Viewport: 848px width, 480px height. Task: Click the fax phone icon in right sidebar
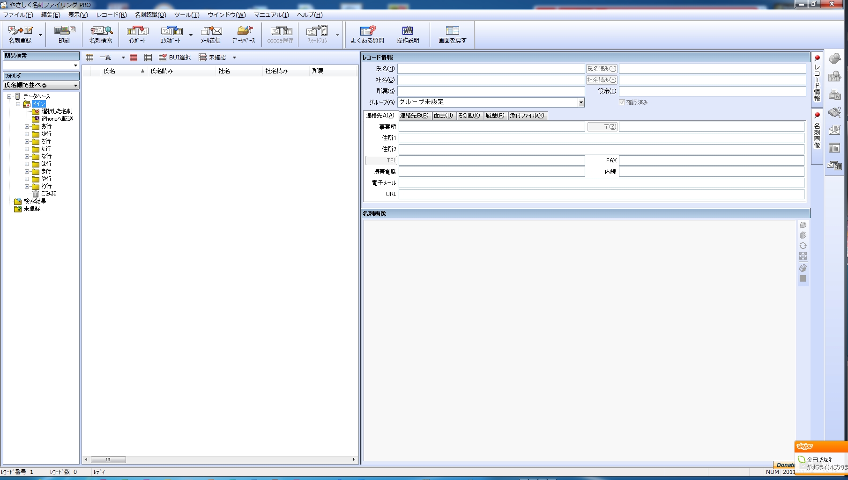(835, 112)
